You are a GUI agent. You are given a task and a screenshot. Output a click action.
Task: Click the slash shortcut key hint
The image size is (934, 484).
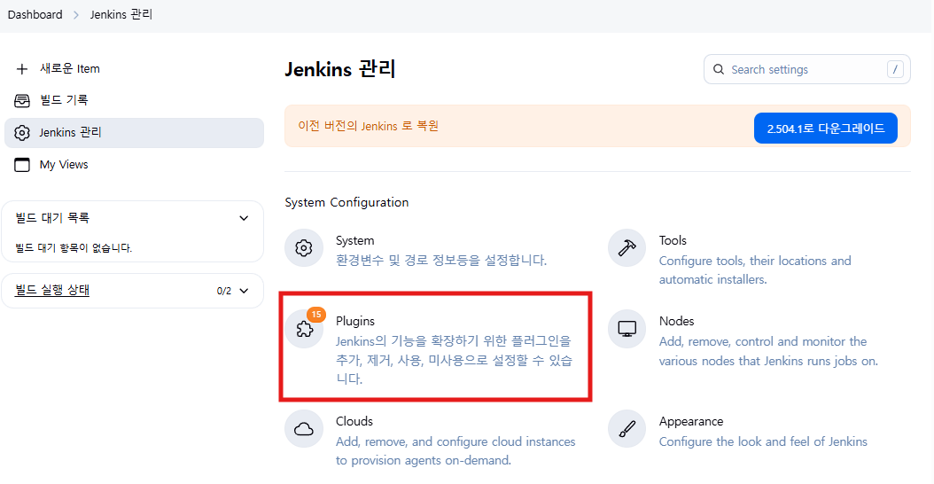click(895, 70)
